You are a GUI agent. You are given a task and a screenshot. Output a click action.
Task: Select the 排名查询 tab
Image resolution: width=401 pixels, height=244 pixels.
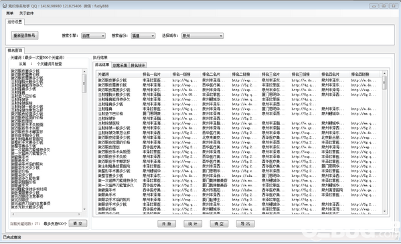click(15, 50)
